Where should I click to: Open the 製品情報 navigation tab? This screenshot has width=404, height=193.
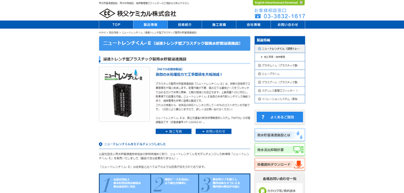pos(150,25)
